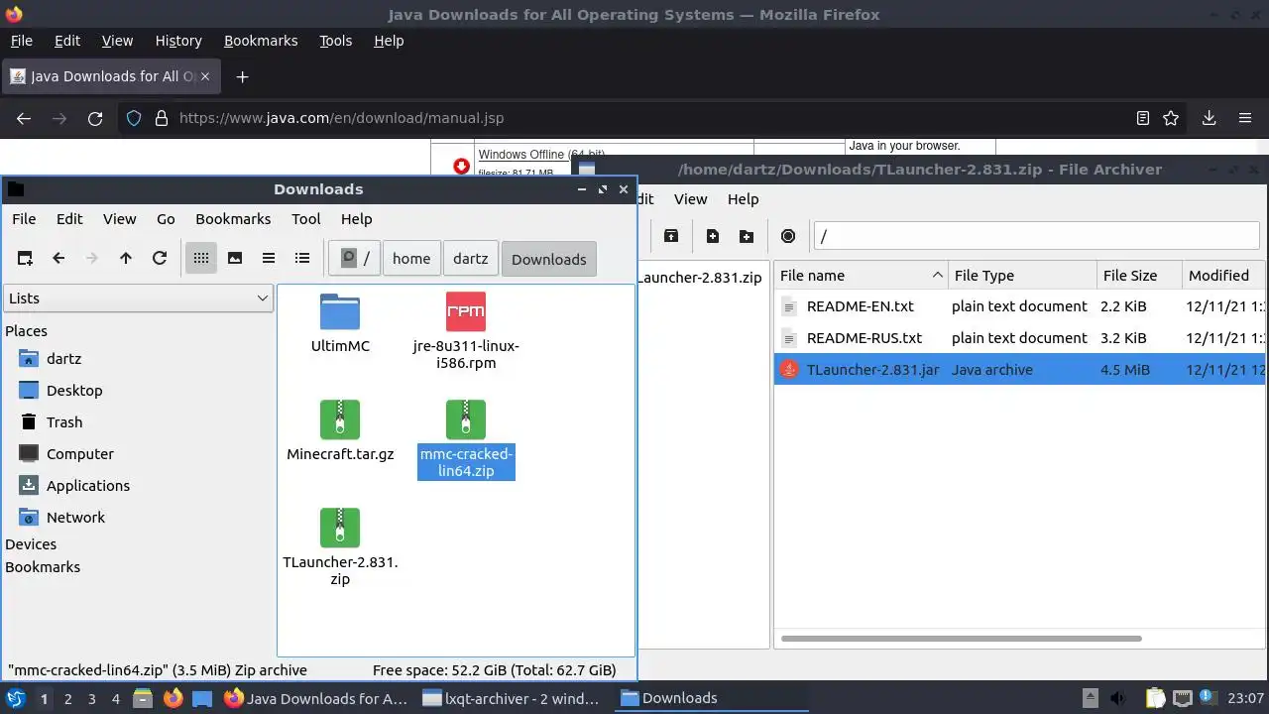Select the TLauncher-2.831.zip file
Screen dimensions: 1269x714
[x=340, y=546]
